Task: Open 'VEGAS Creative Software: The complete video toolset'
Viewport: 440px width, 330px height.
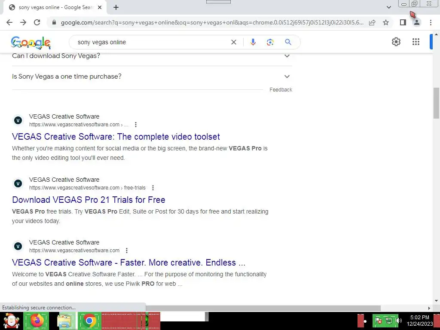Action: click(116, 137)
